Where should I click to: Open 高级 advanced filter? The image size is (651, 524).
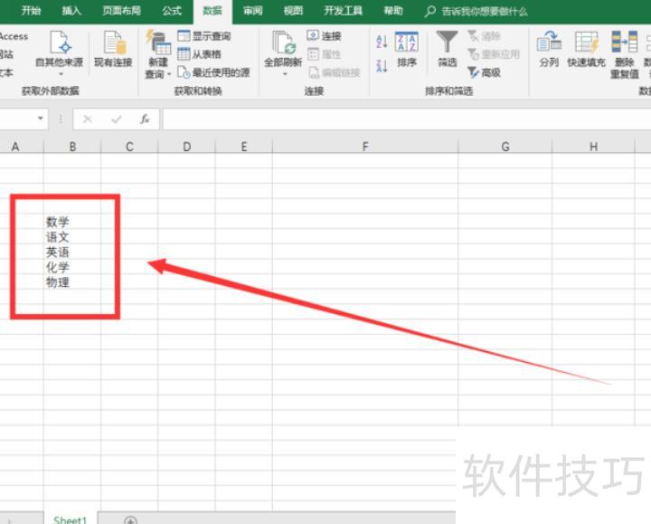click(484, 72)
